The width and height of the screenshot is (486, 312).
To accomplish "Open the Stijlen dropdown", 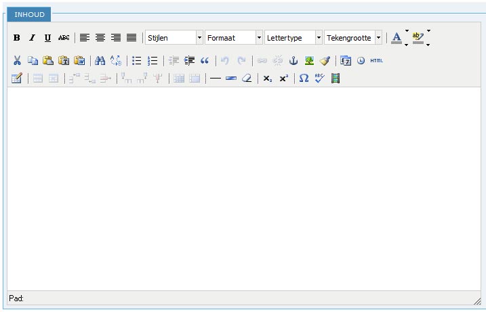I will [x=174, y=38].
